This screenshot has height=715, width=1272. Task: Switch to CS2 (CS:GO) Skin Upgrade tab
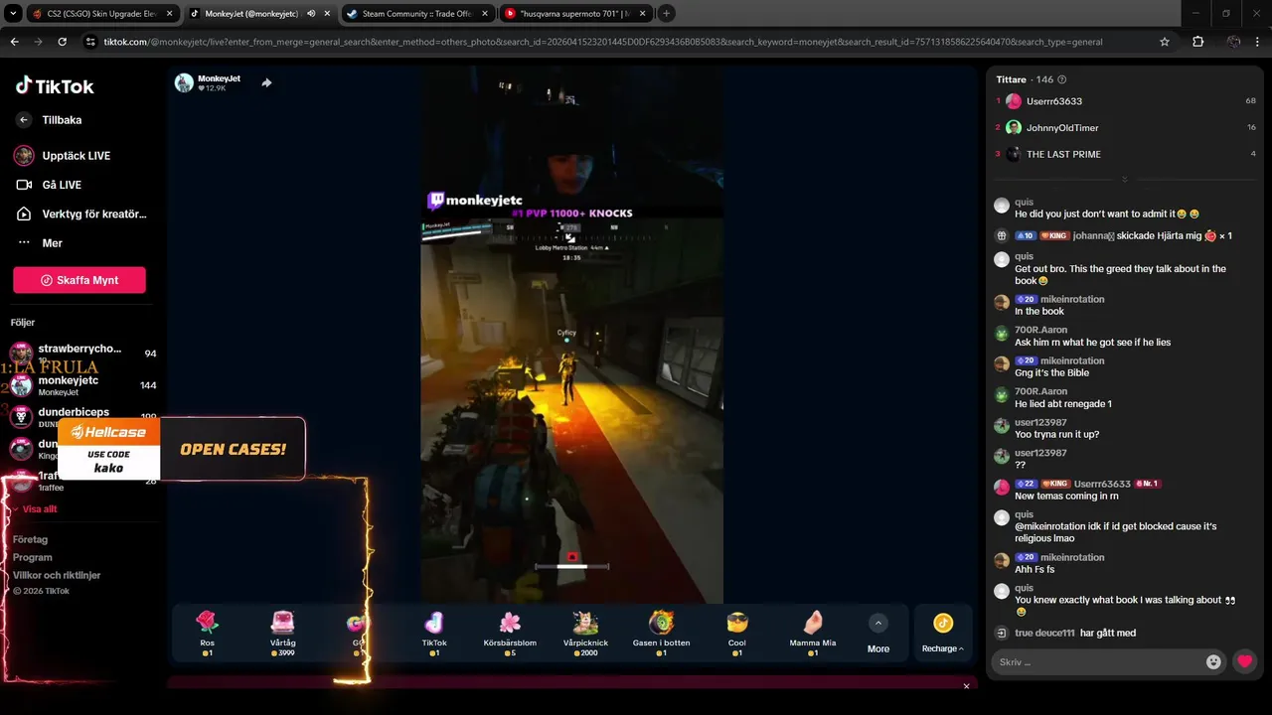(x=102, y=14)
